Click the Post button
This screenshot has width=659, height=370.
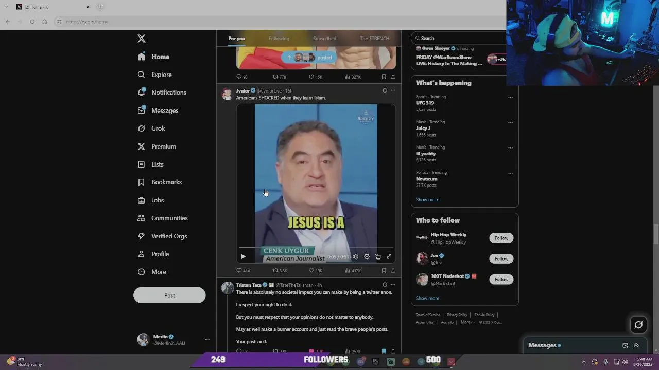(169, 295)
